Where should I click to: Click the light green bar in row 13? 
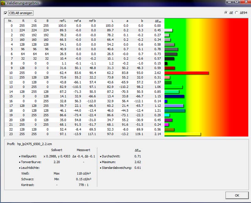tap(173, 87)
